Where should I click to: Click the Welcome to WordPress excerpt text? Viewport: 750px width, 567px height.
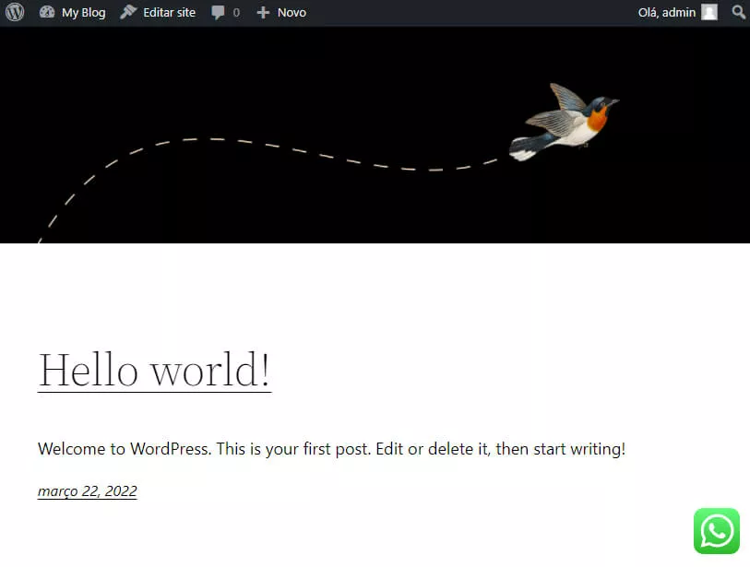click(x=331, y=449)
